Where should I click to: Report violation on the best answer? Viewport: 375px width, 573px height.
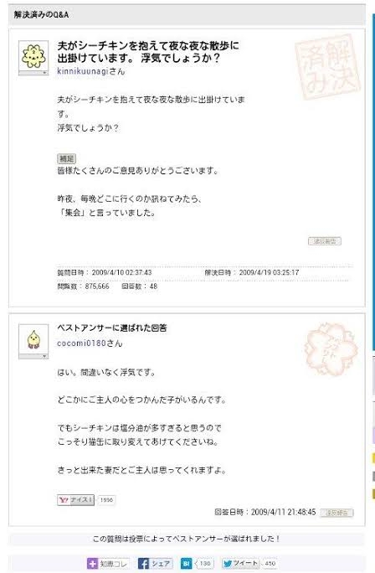click(336, 513)
